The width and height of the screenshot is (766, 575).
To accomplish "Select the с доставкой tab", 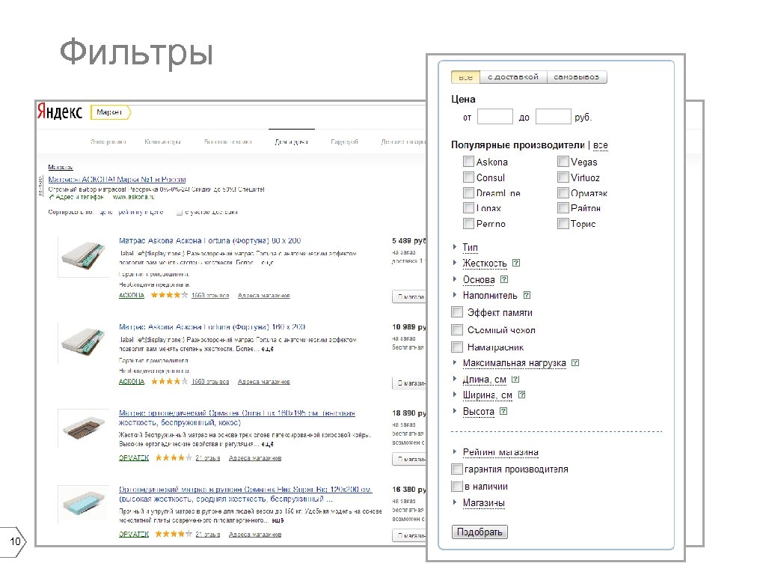I will tap(513, 77).
